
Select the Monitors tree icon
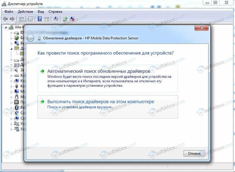coord(16,91)
